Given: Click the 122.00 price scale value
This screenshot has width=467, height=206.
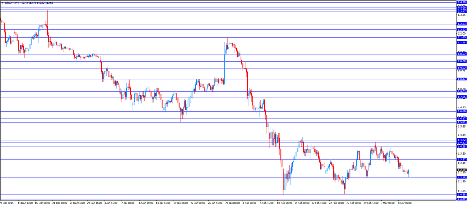Looking at the screenshot, I should coord(461,33).
